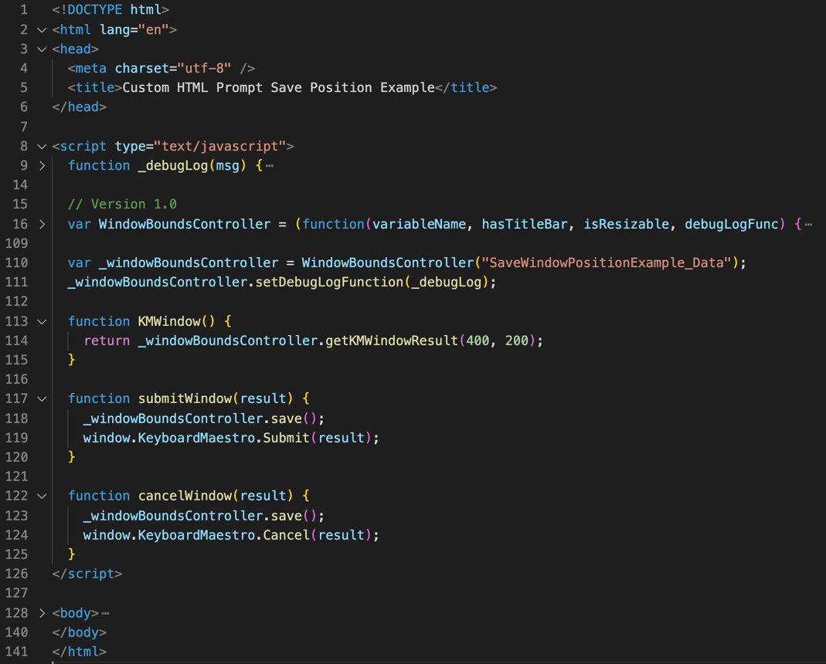The height and width of the screenshot is (664, 826).
Task: Click the closing head tag
Action: pyautogui.click(x=79, y=107)
